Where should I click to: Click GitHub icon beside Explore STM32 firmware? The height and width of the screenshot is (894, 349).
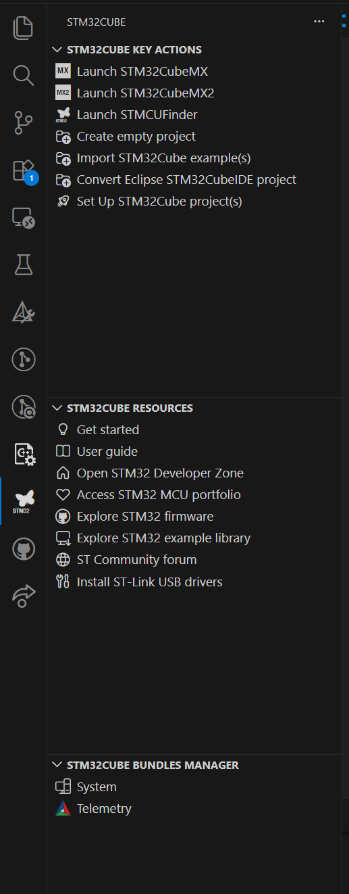63,516
